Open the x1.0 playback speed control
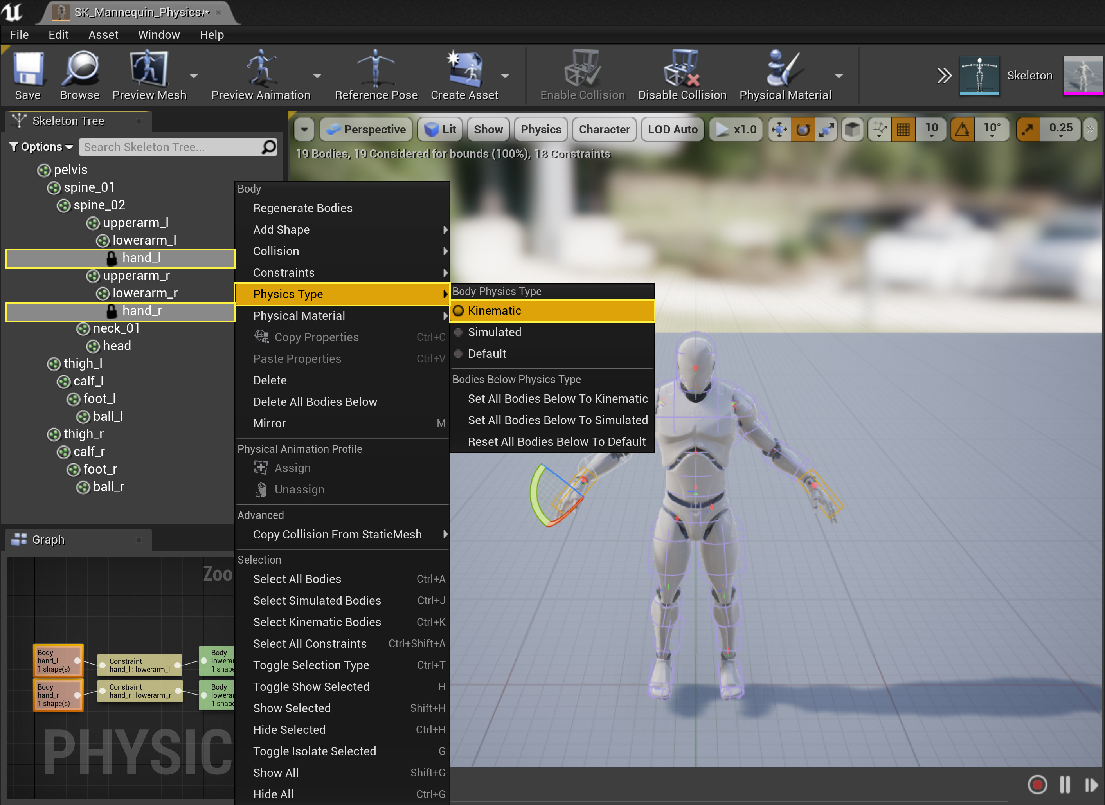 [736, 130]
